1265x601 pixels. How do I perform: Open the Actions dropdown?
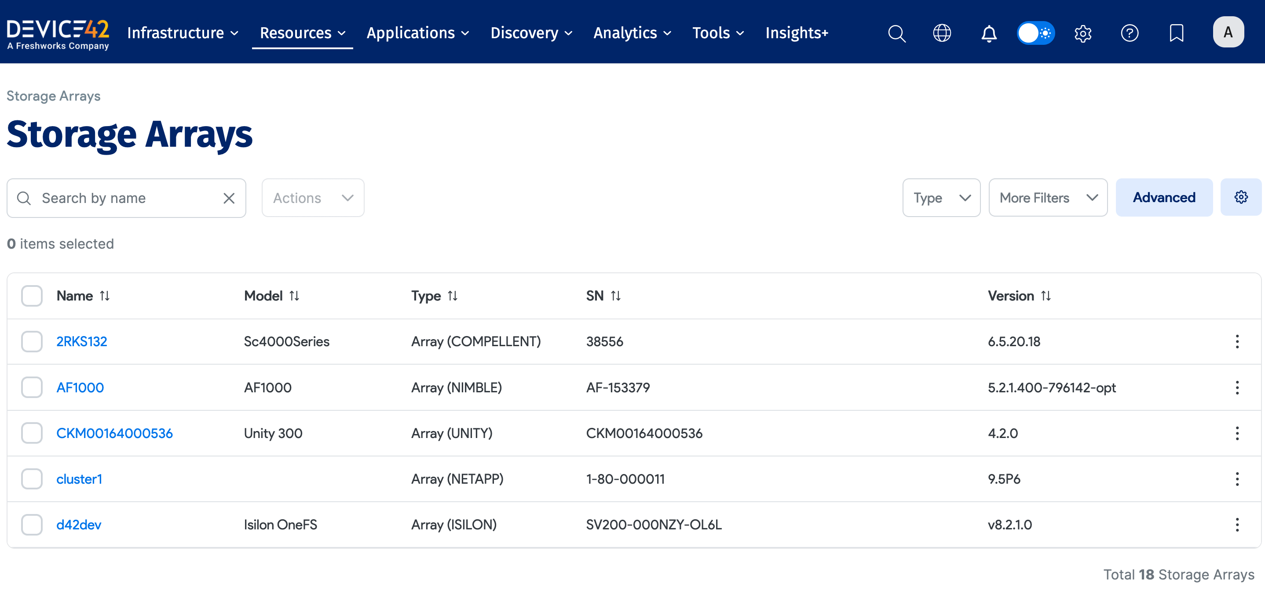(x=313, y=198)
